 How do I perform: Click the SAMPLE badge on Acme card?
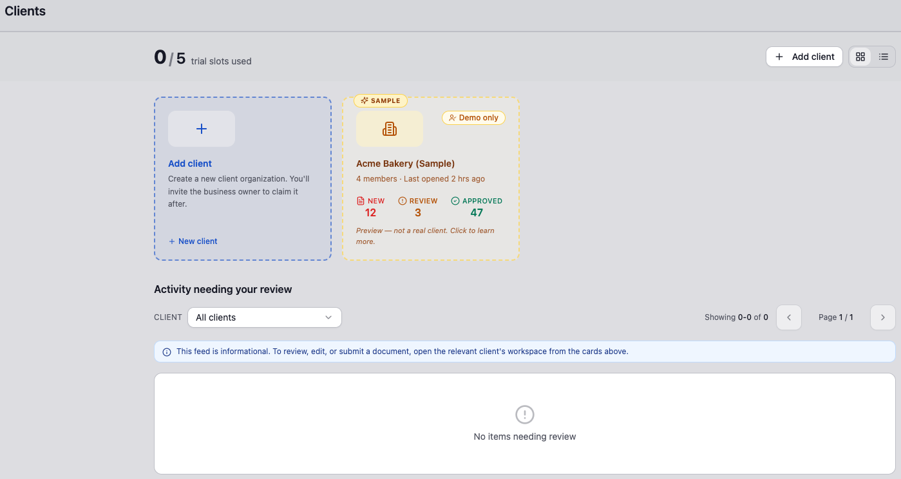(381, 100)
